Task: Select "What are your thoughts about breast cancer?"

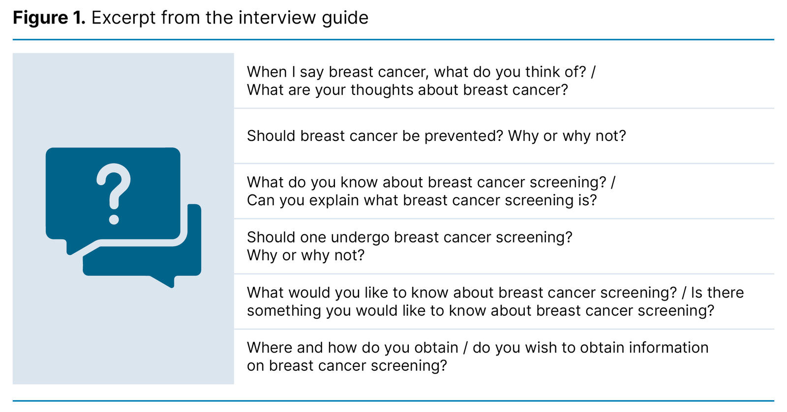Action: pyautogui.click(x=407, y=90)
